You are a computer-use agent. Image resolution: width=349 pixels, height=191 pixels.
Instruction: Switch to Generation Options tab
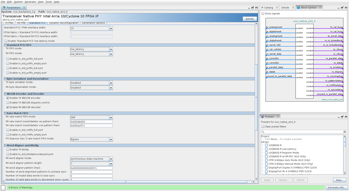point(93,23)
